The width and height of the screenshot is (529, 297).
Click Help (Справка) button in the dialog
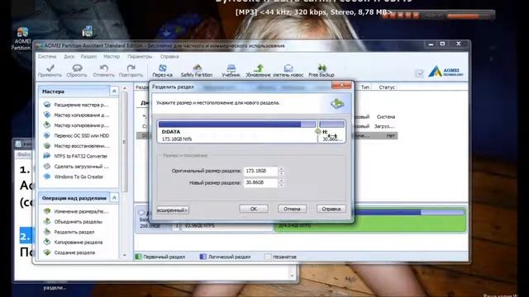click(331, 209)
